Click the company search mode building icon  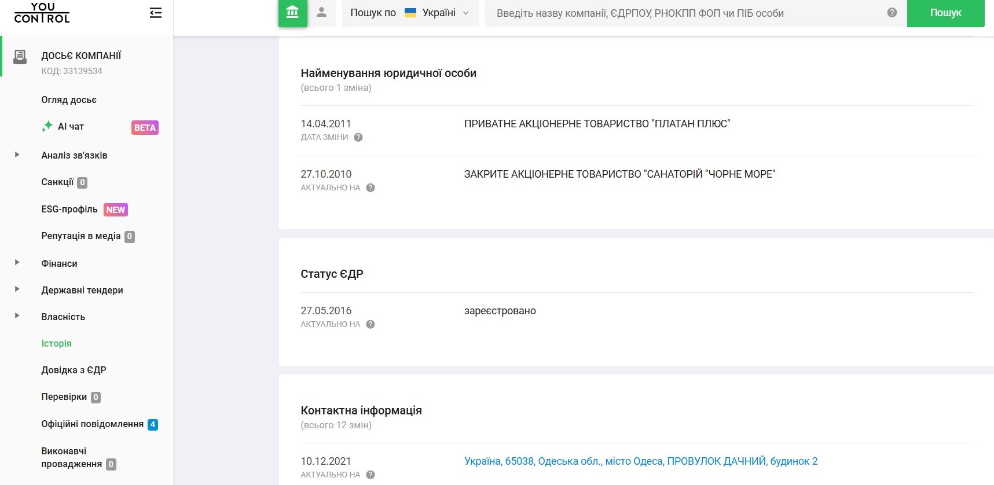pos(292,13)
